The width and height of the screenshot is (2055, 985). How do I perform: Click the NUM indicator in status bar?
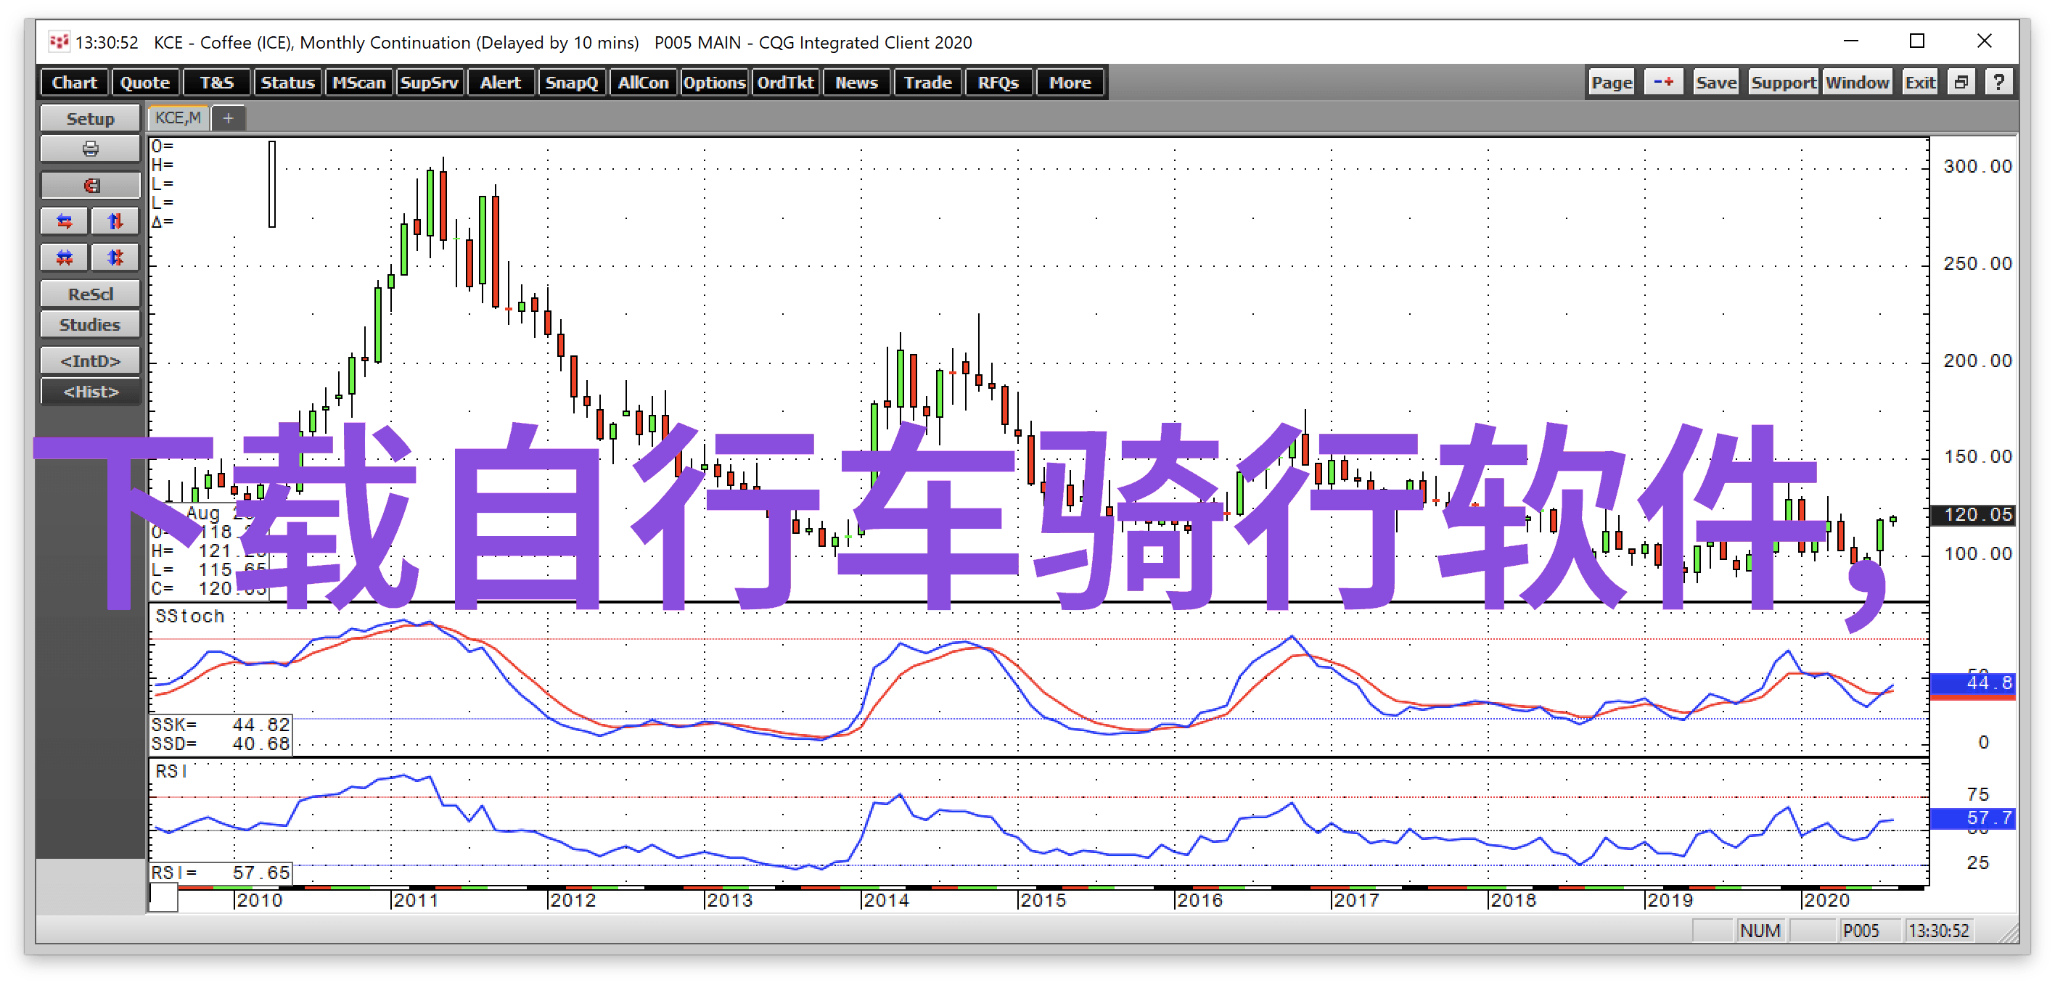tap(1760, 931)
